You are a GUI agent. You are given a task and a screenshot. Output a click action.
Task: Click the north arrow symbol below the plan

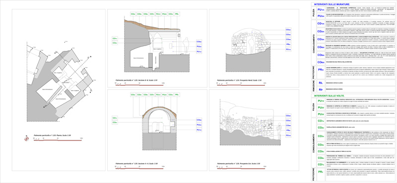27,138
